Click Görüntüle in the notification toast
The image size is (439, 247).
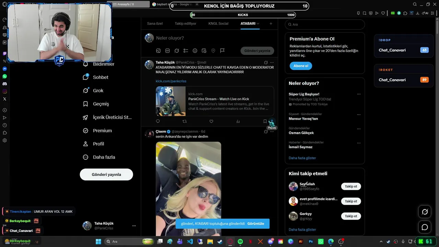[256, 224]
